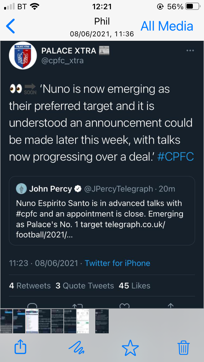The image size is (204, 362).
Task: Tap John Percy's small avatar
Action: click(21, 189)
